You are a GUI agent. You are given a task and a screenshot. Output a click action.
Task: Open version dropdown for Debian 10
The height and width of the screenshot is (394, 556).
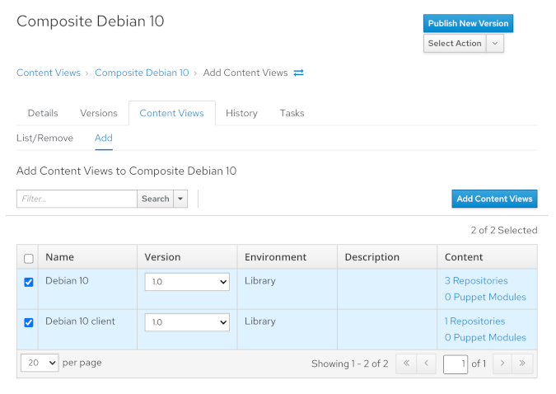click(x=186, y=282)
